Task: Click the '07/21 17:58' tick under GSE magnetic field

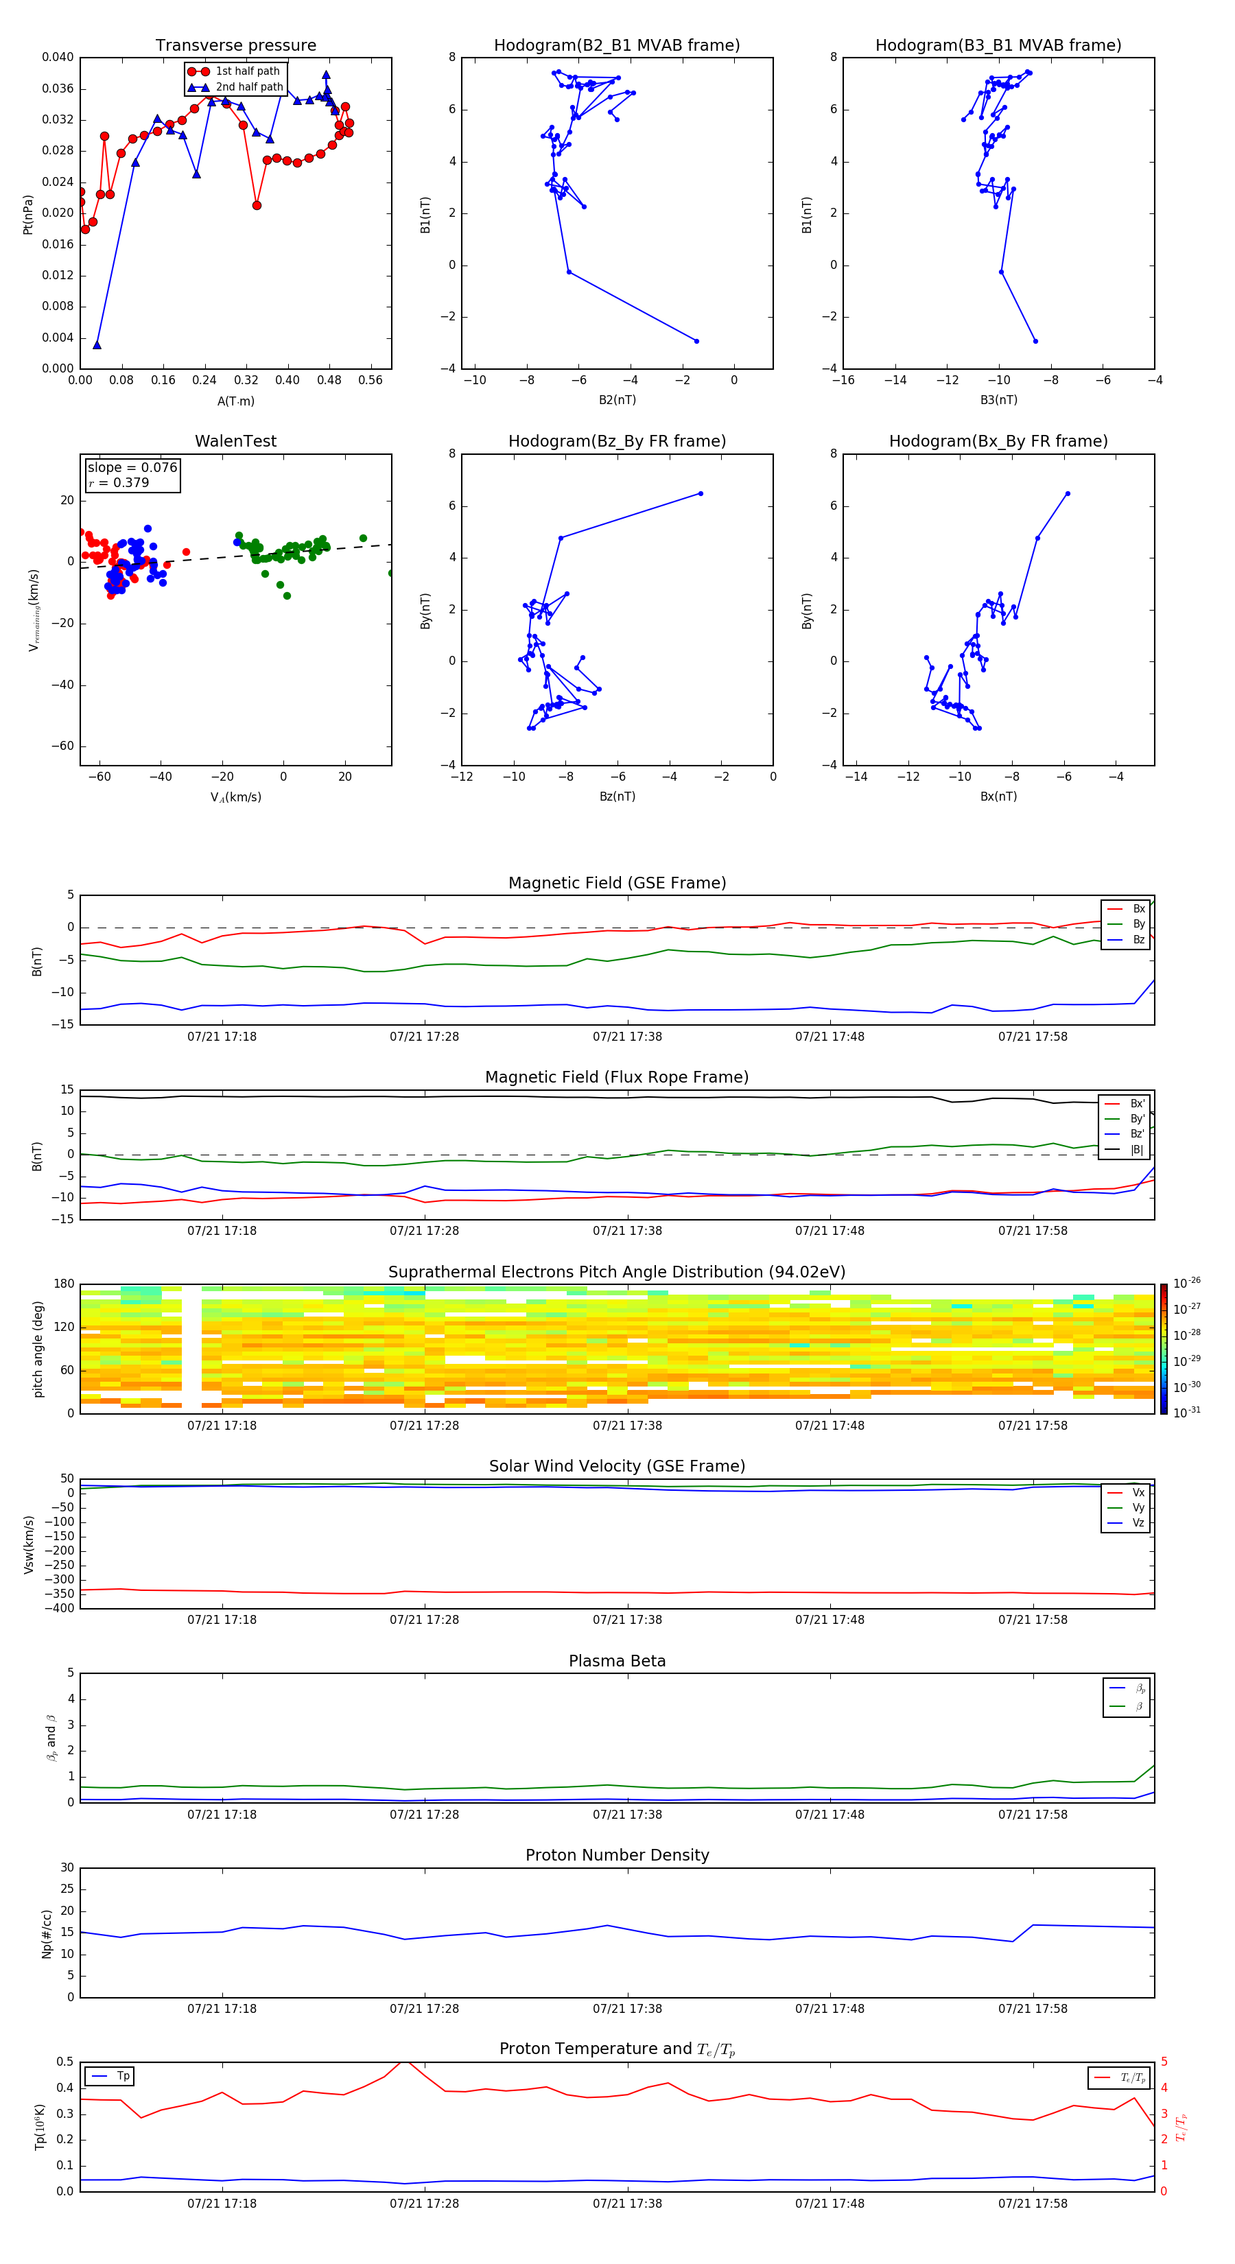Action: coord(1033,1037)
